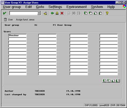Click the Find binoculars icon
127x108 pixels.
coord(74,13)
